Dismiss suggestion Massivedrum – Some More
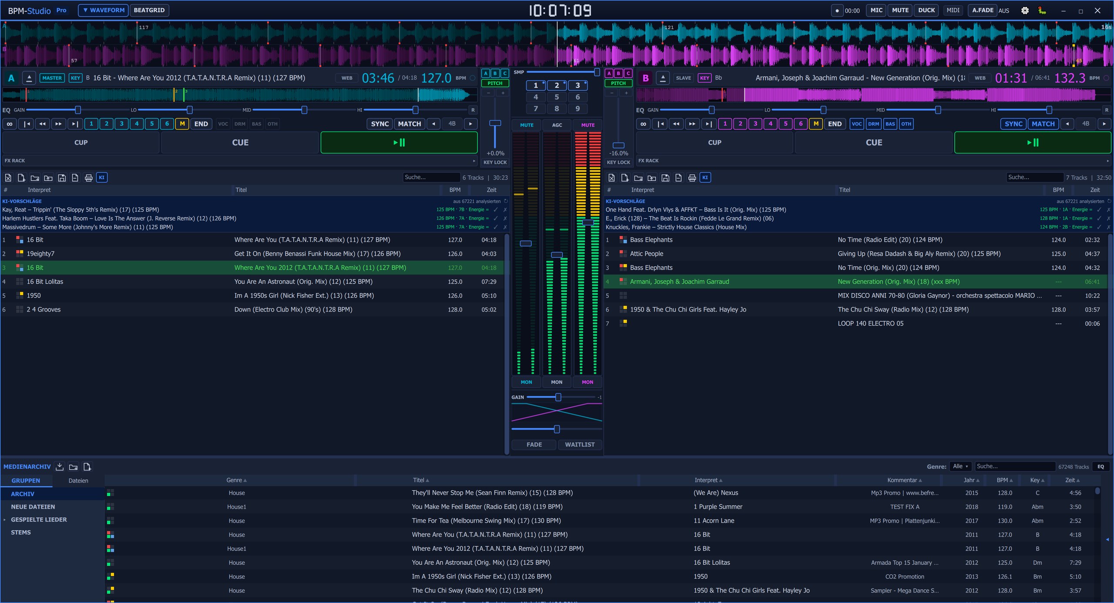Viewport: 1114px width, 603px height. pyautogui.click(x=505, y=227)
